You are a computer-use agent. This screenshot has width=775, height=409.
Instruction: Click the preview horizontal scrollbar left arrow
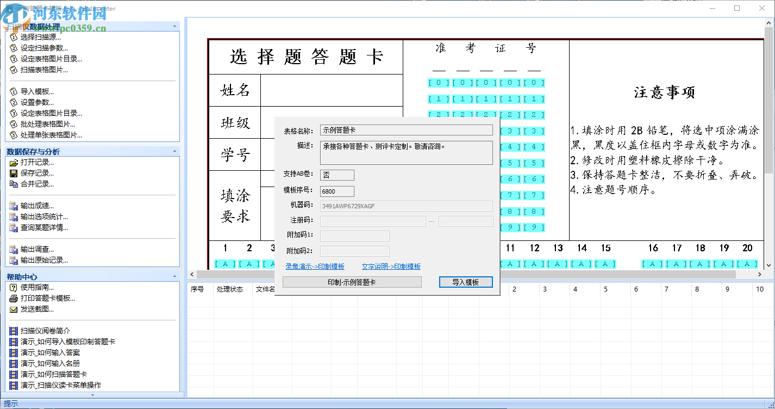click(x=191, y=274)
